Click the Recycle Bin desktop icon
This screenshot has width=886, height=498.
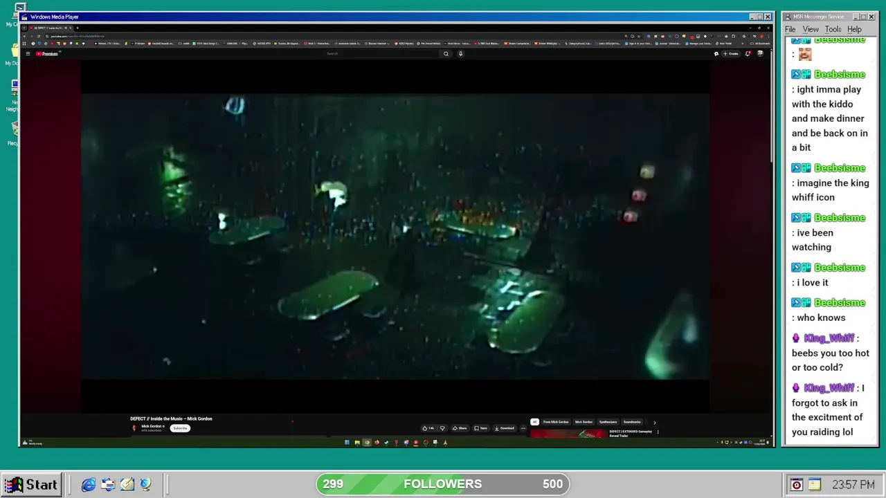click(x=14, y=133)
